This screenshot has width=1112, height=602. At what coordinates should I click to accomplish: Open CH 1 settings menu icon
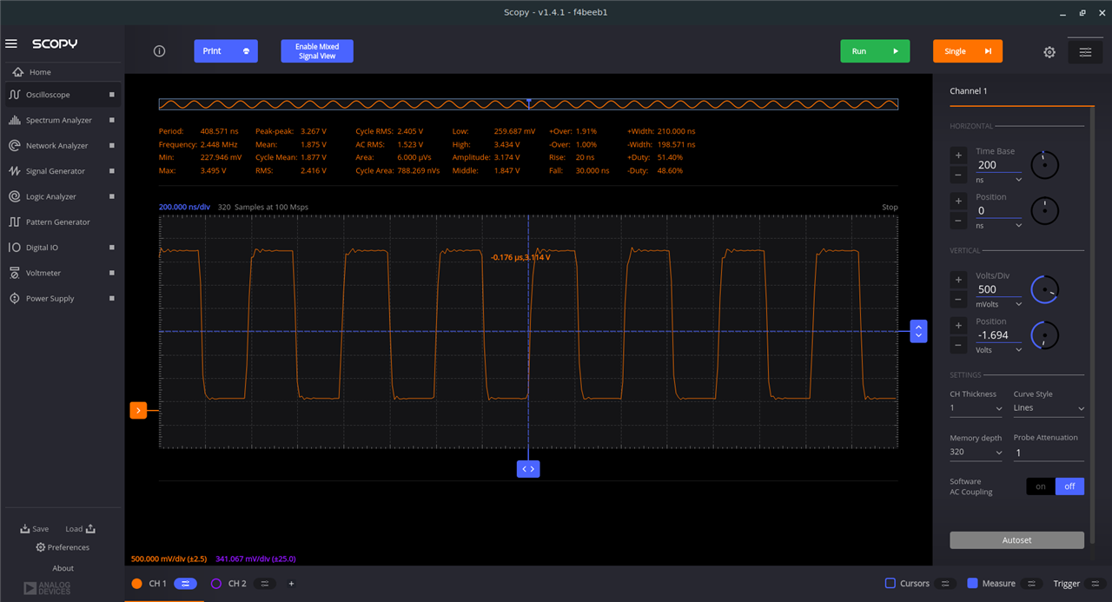point(186,584)
